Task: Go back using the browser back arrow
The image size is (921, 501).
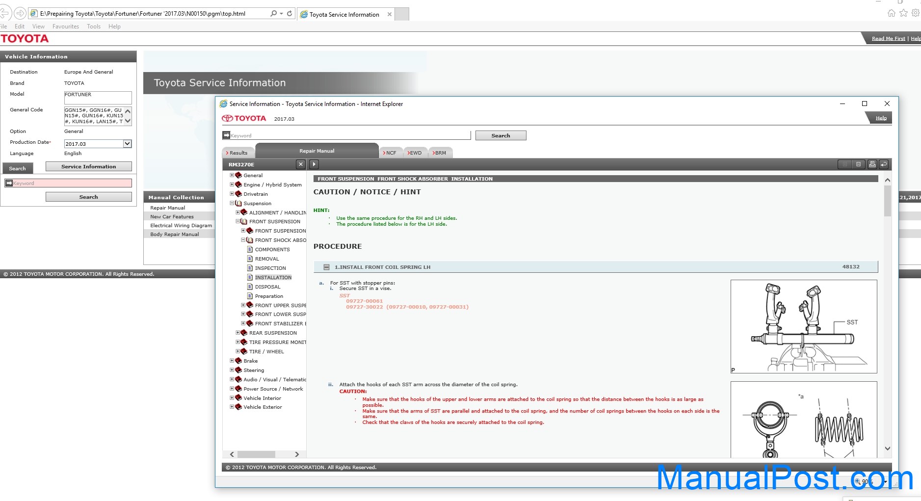Action: (x=4, y=13)
